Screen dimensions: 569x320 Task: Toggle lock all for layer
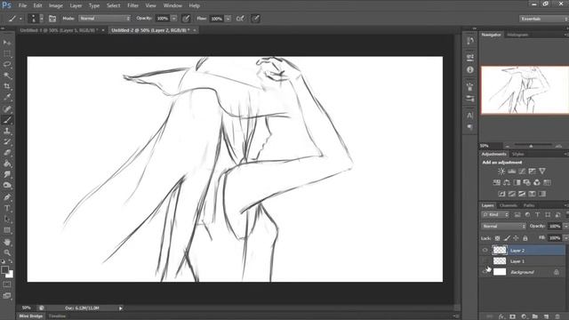[525, 238]
